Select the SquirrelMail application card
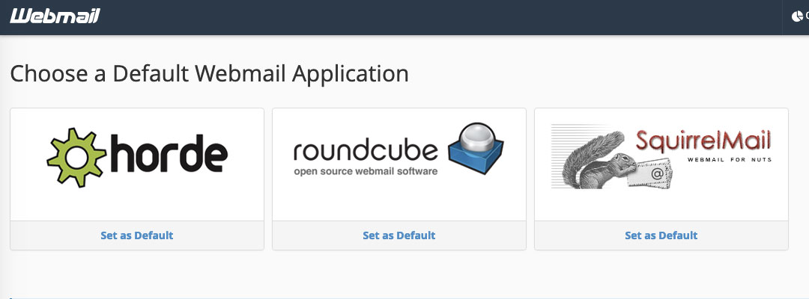 point(661,179)
